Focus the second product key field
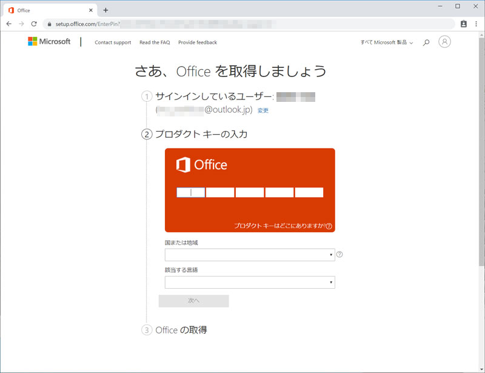This screenshot has width=485, height=373. 220,192
